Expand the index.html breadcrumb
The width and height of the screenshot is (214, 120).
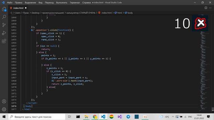[105, 13]
